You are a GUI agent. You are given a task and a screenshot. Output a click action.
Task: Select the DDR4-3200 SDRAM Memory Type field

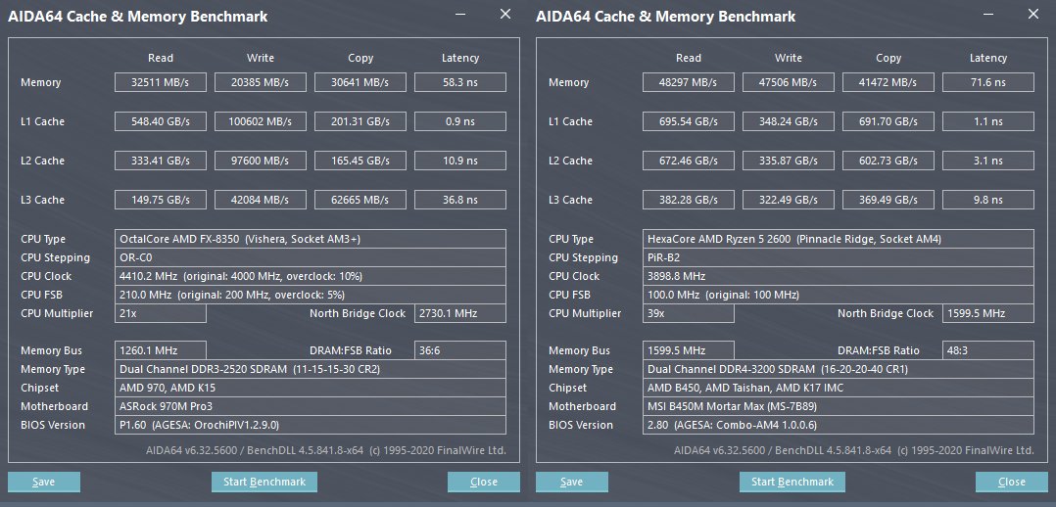(x=839, y=369)
